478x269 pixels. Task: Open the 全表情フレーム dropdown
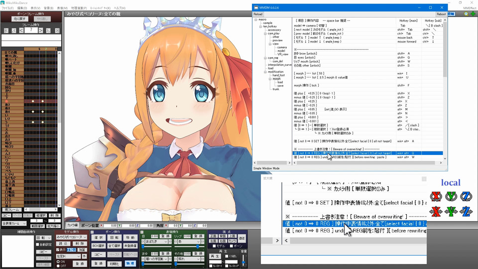(x=14, y=224)
